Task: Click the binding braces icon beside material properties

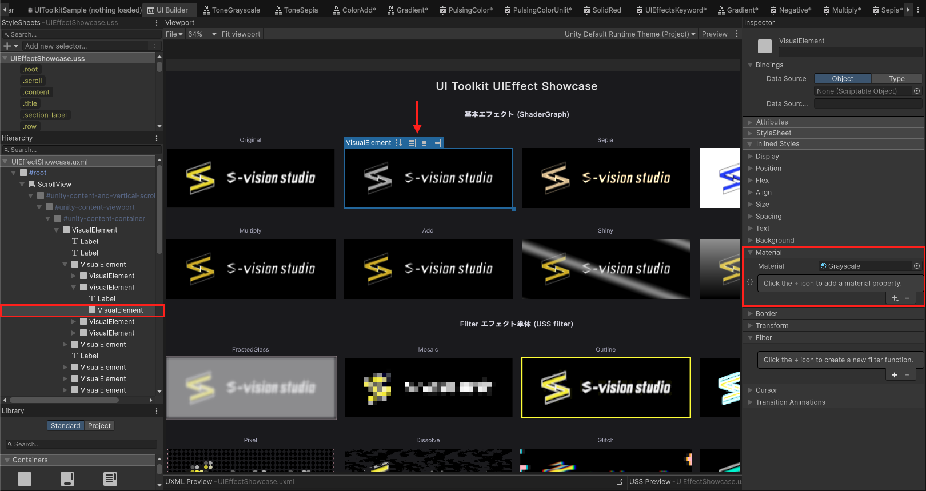Action: click(750, 282)
